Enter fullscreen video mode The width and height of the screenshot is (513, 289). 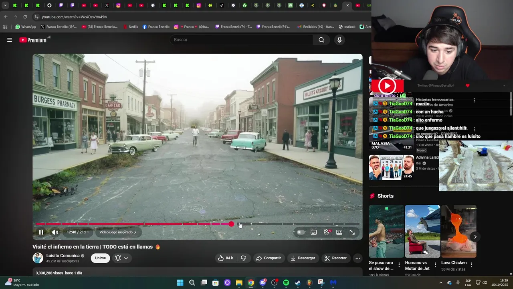point(352,232)
